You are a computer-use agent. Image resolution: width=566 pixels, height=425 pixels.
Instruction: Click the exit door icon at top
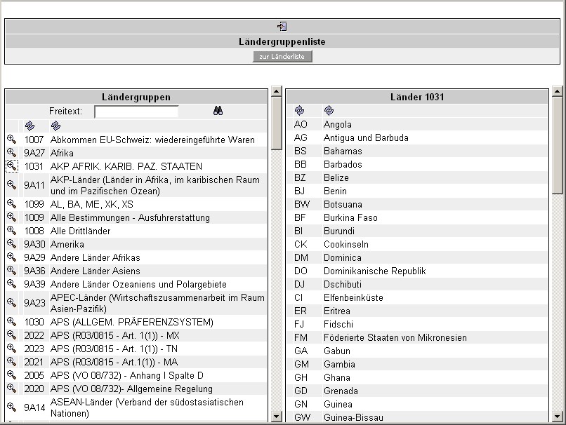pos(282,27)
